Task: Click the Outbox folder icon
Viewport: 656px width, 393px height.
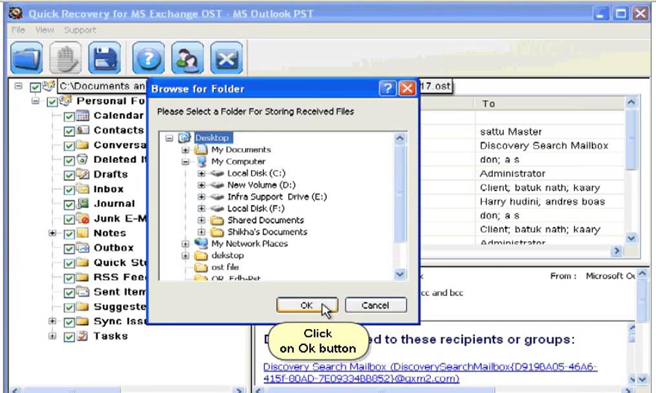Action: tap(83, 248)
